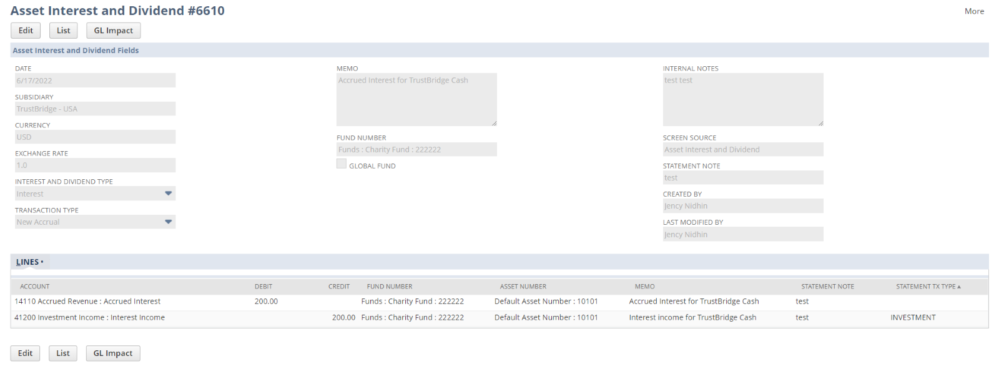Click the top List button
The height and width of the screenshot is (379, 999).
(63, 31)
